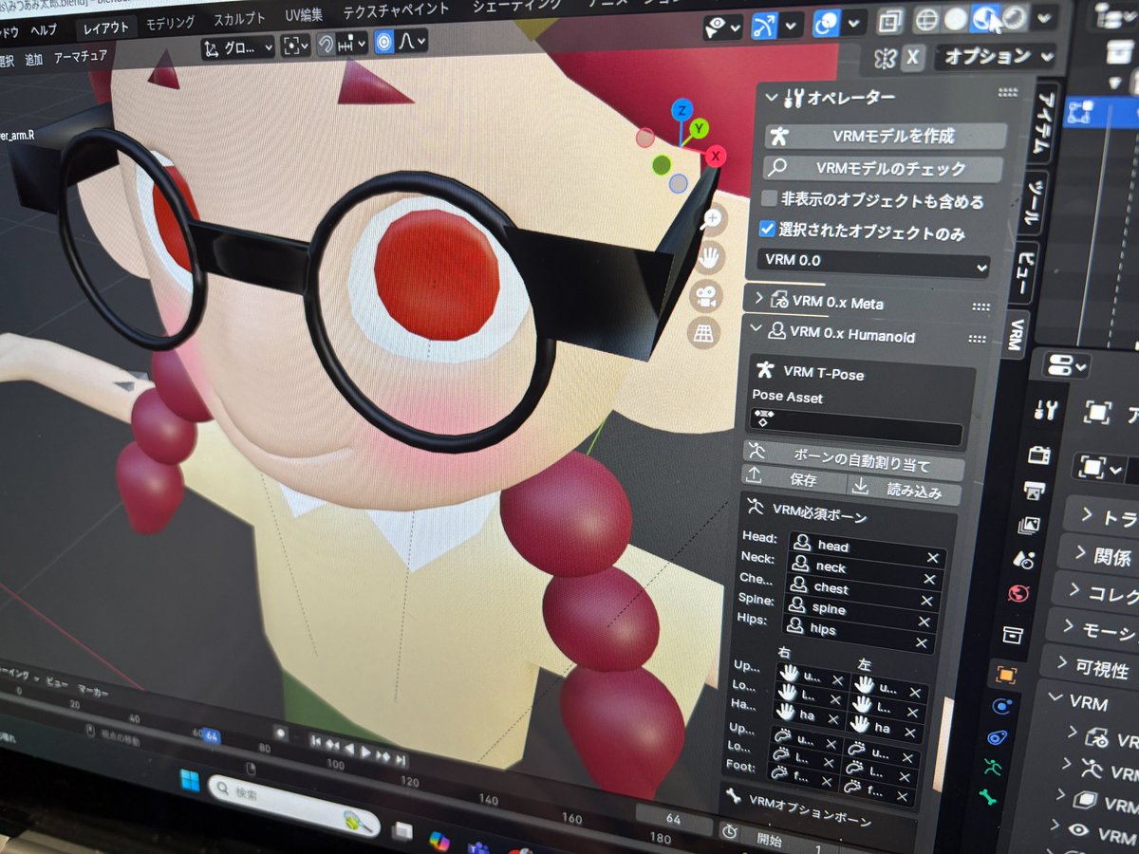Toggle the snapping magnet icon
Viewport: 1139px width, 854px height.
click(326, 45)
